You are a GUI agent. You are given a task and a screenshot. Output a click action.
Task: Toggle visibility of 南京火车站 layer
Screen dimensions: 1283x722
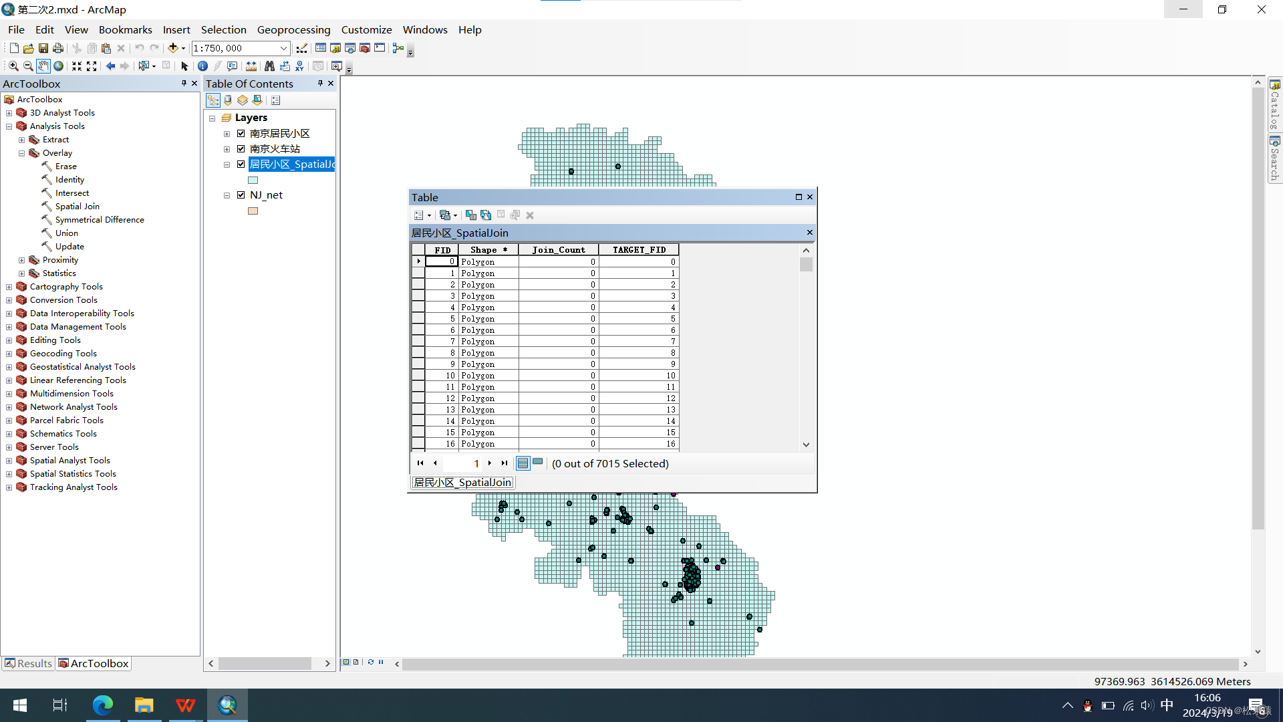coord(241,149)
